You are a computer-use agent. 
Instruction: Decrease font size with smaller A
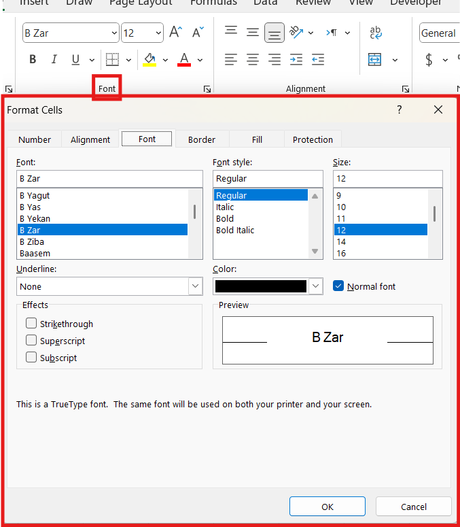pos(198,32)
